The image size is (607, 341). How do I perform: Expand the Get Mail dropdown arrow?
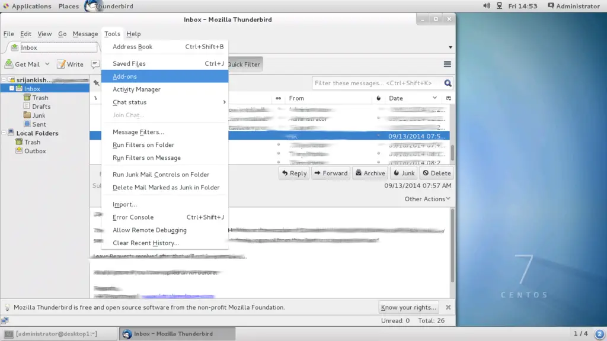click(47, 64)
